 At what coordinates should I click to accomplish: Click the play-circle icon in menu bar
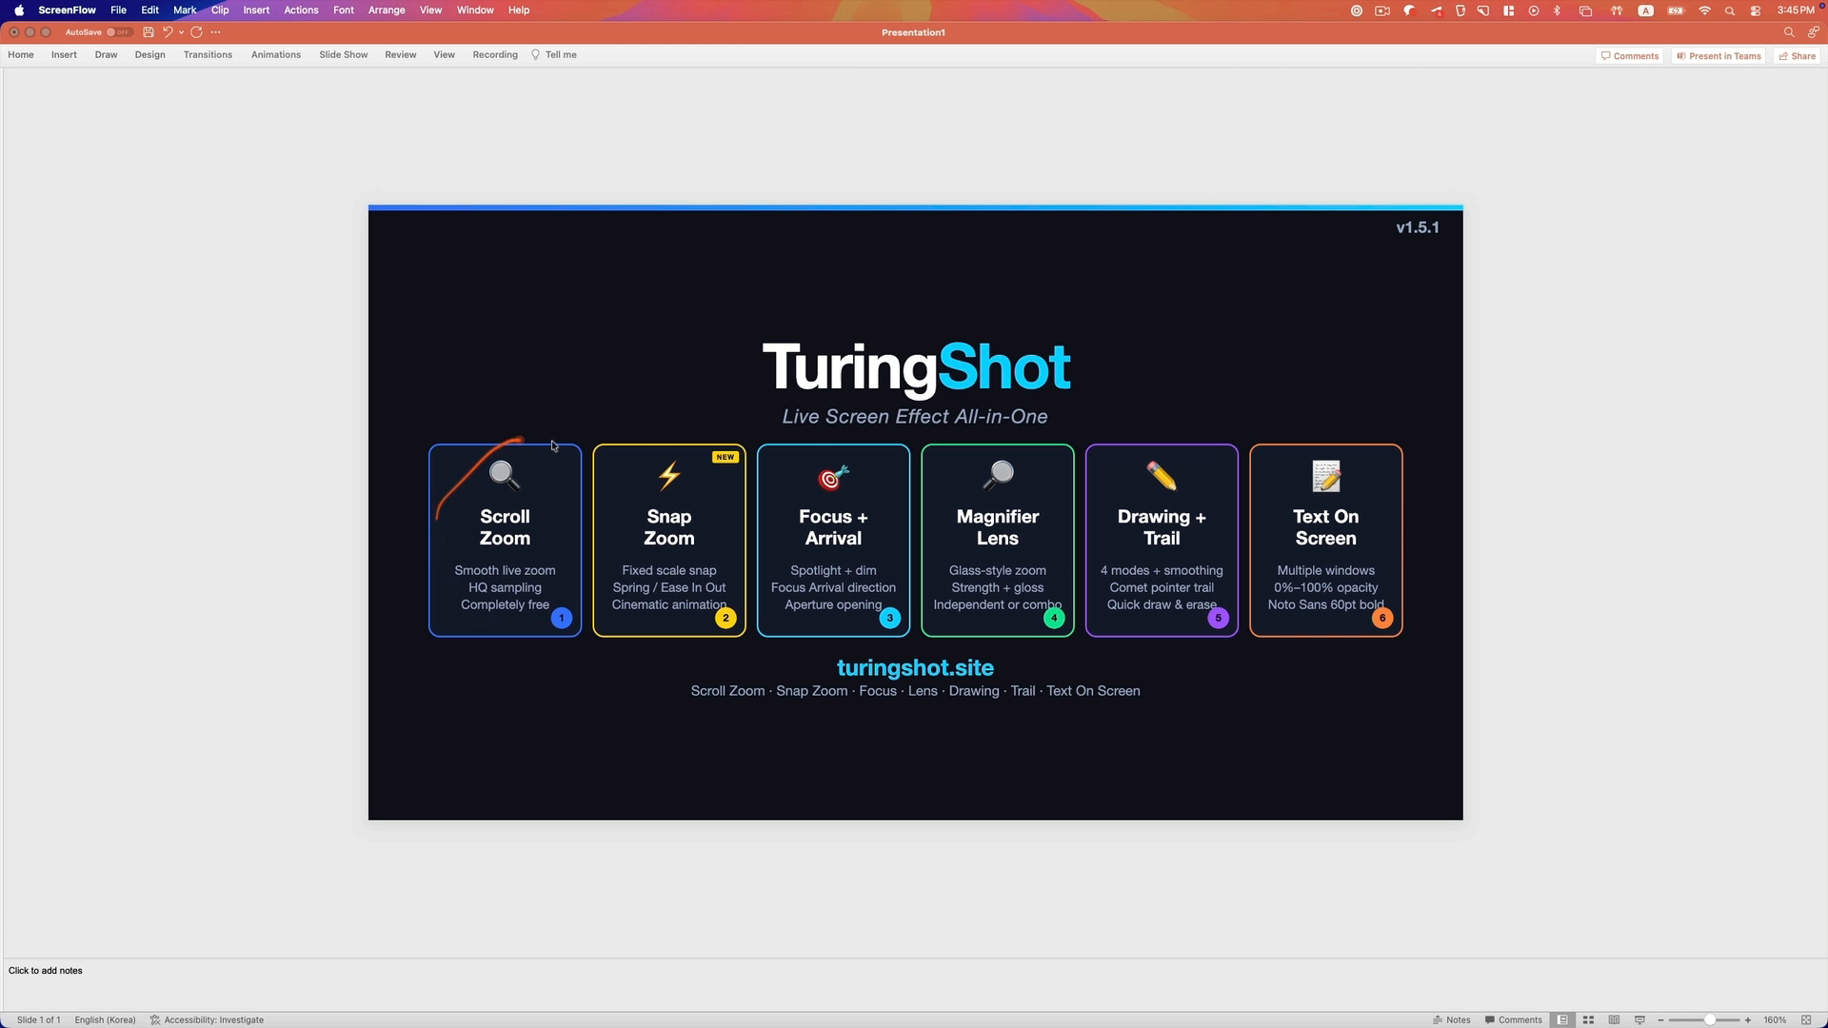click(x=1534, y=10)
